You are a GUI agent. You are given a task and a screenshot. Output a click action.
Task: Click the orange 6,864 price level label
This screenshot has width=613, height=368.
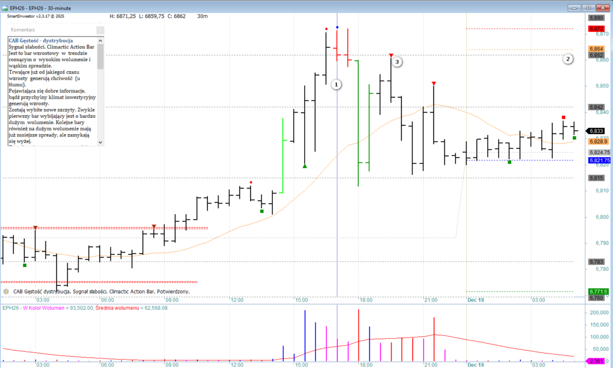click(596, 49)
